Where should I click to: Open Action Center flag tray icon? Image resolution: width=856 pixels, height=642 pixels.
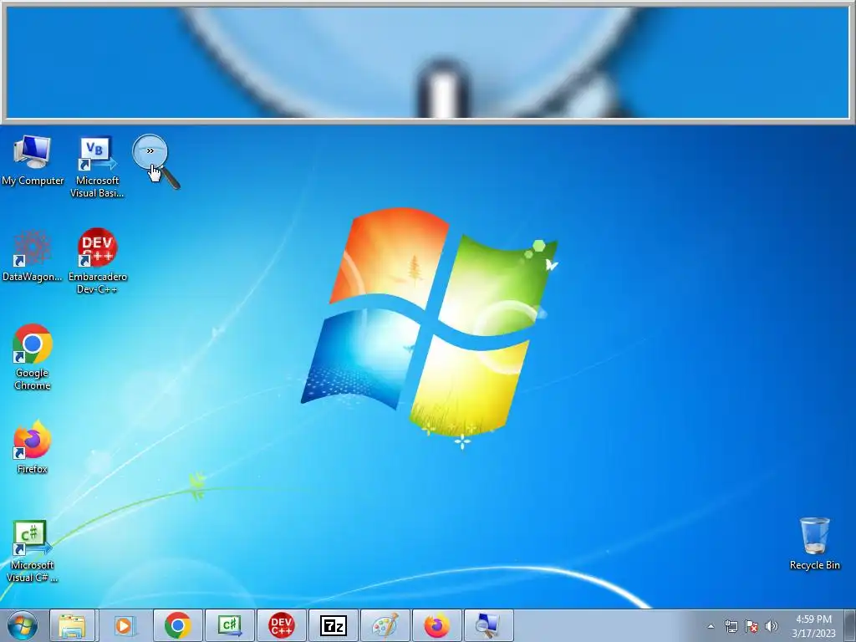[752, 626]
